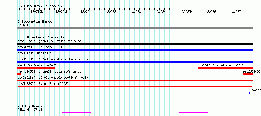Select the nsv5482622 (ByrskaBishop2022) label
Viewport: 261px width, 116px height.
pyautogui.click(x=43, y=84)
